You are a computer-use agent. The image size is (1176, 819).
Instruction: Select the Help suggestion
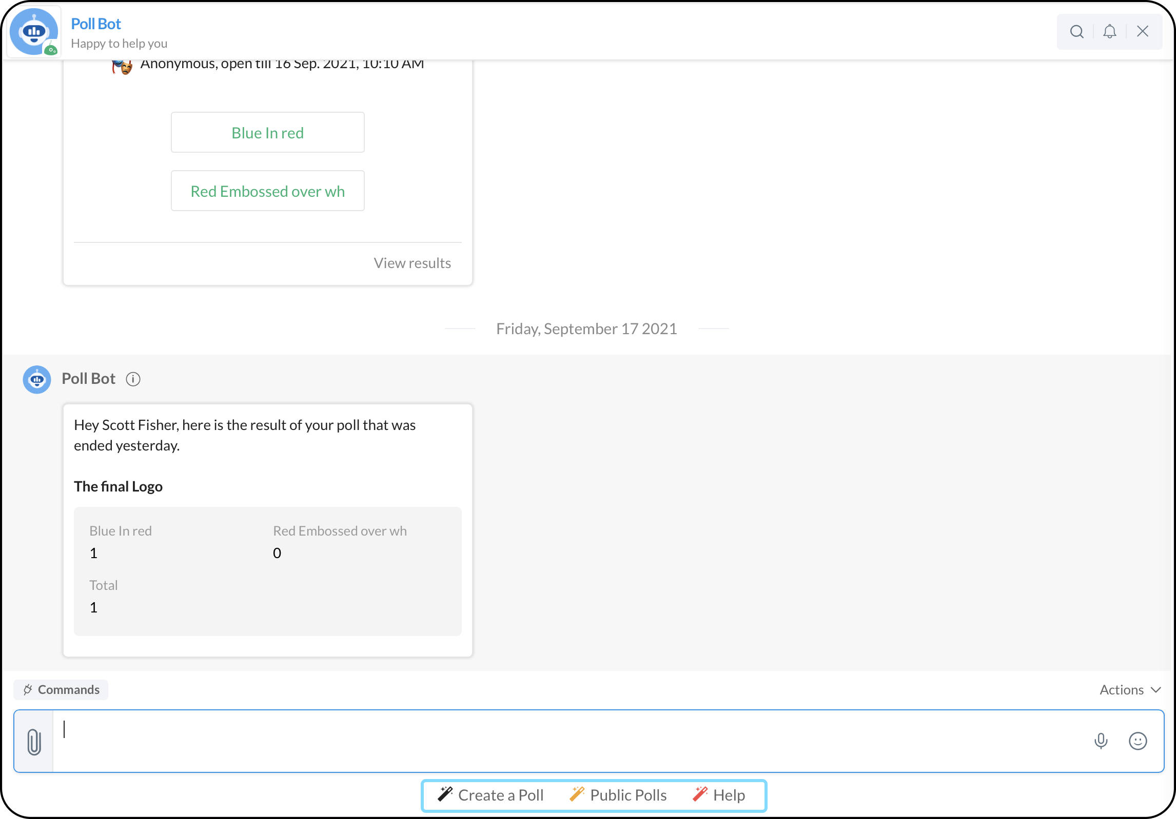click(x=719, y=795)
